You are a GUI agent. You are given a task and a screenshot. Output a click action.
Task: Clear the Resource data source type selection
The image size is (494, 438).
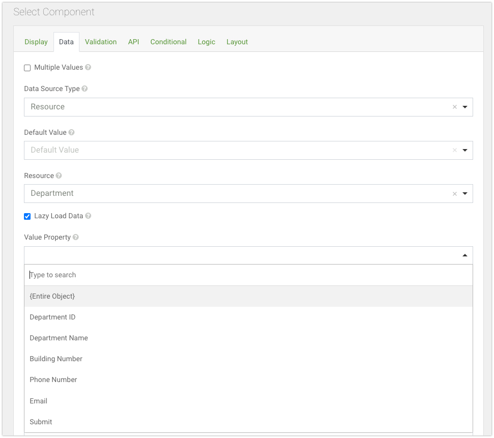[455, 107]
